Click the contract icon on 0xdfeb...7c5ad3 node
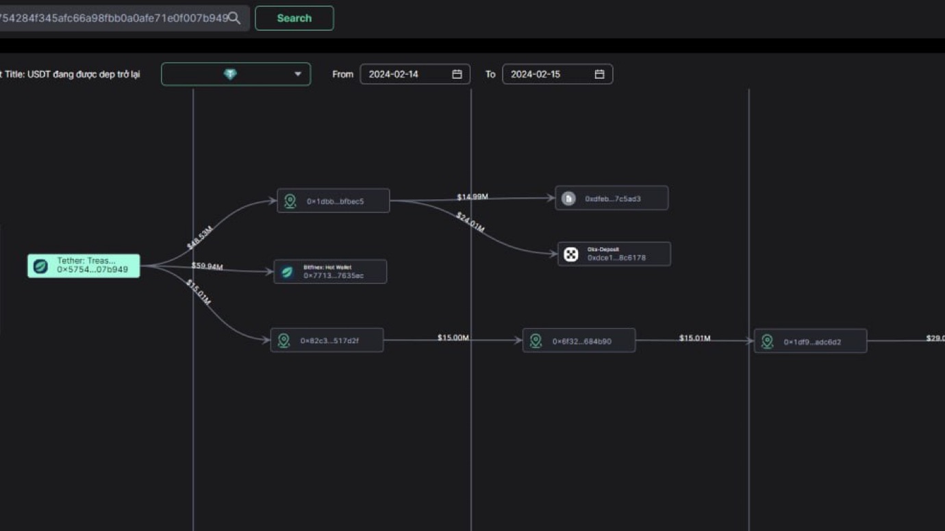Viewport: 945px width, 531px height. [x=568, y=199]
